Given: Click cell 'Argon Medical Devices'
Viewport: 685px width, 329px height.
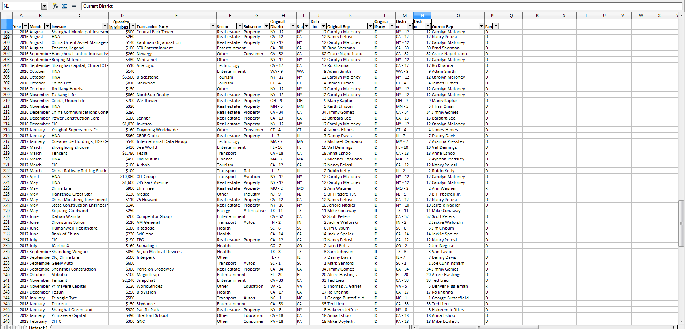Looking at the screenshot, I should click(176, 252).
